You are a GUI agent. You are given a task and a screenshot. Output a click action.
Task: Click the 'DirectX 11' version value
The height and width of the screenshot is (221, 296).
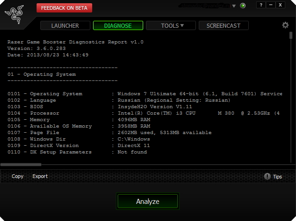134,146
